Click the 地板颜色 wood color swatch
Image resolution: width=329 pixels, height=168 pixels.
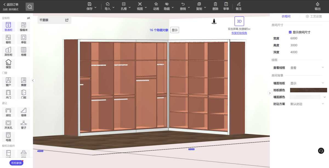308,90
